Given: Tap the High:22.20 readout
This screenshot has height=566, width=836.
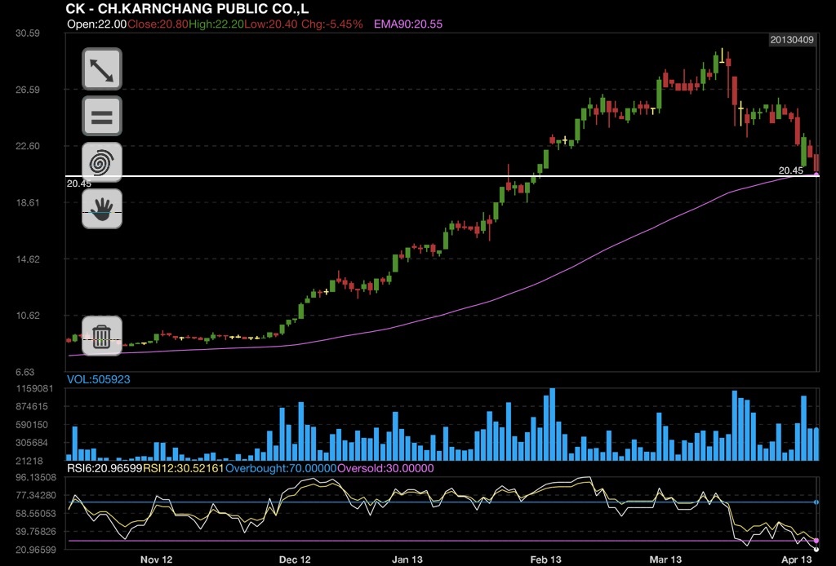Looking at the screenshot, I should [215, 24].
